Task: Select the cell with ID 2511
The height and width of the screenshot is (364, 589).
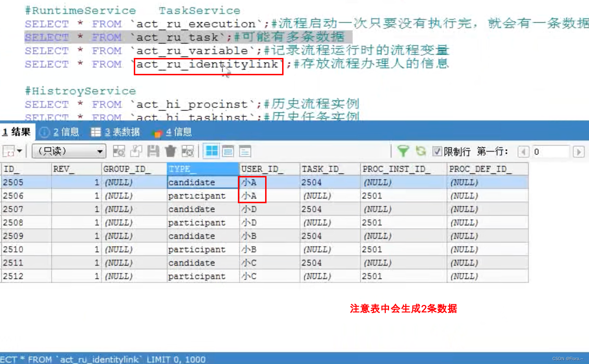Action: 27,263
